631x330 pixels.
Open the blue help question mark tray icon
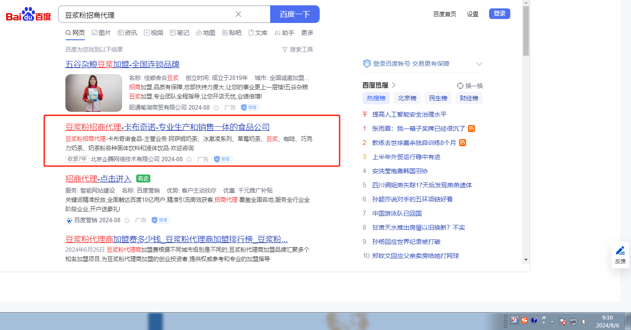click(534, 321)
